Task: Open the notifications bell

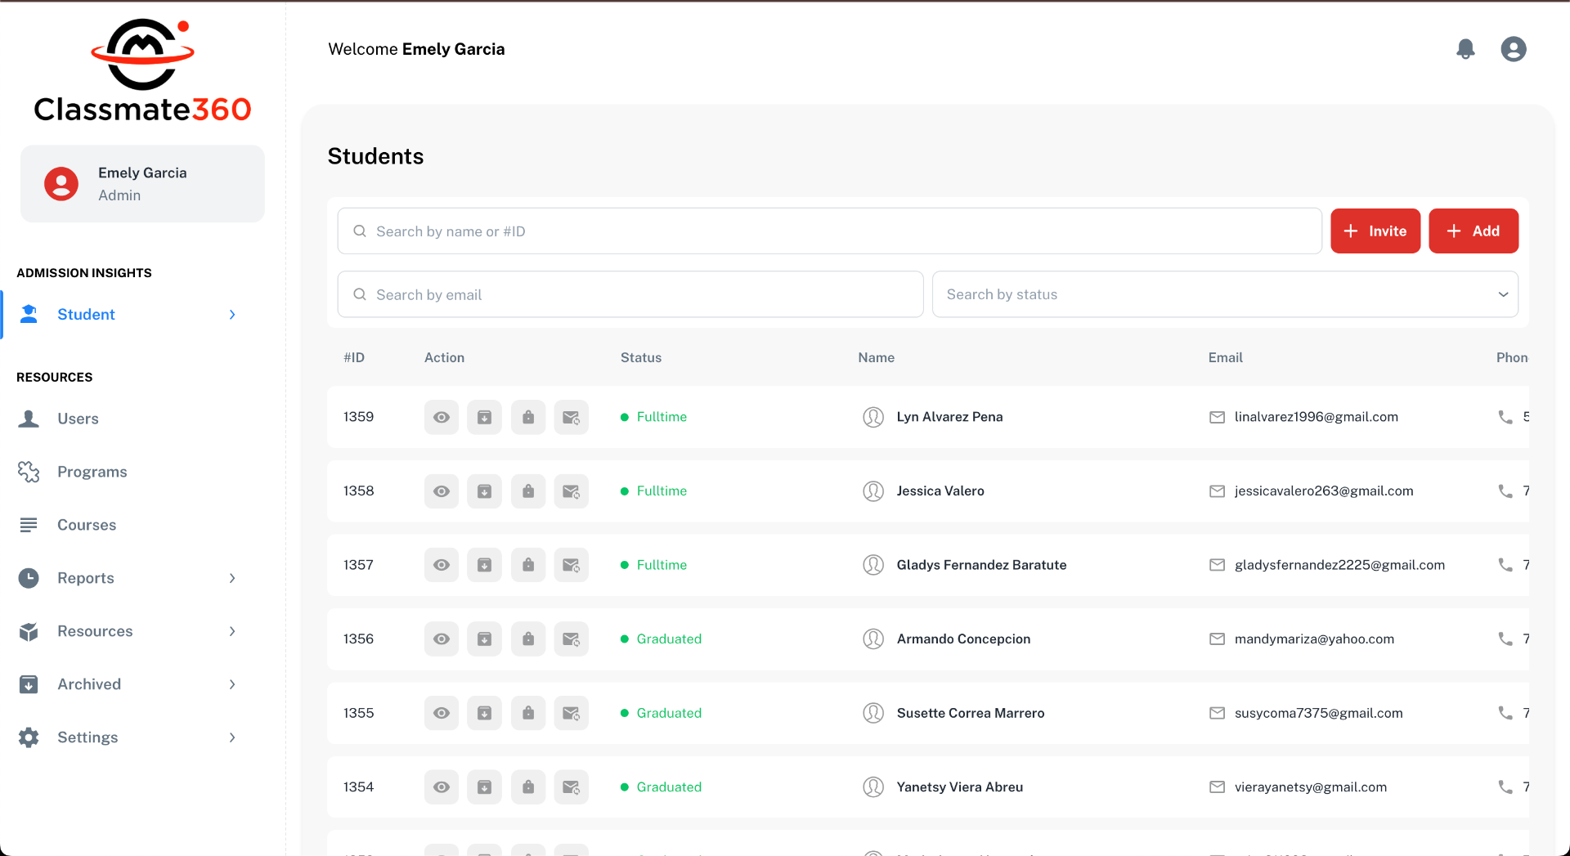Action: (x=1465, y=49)
